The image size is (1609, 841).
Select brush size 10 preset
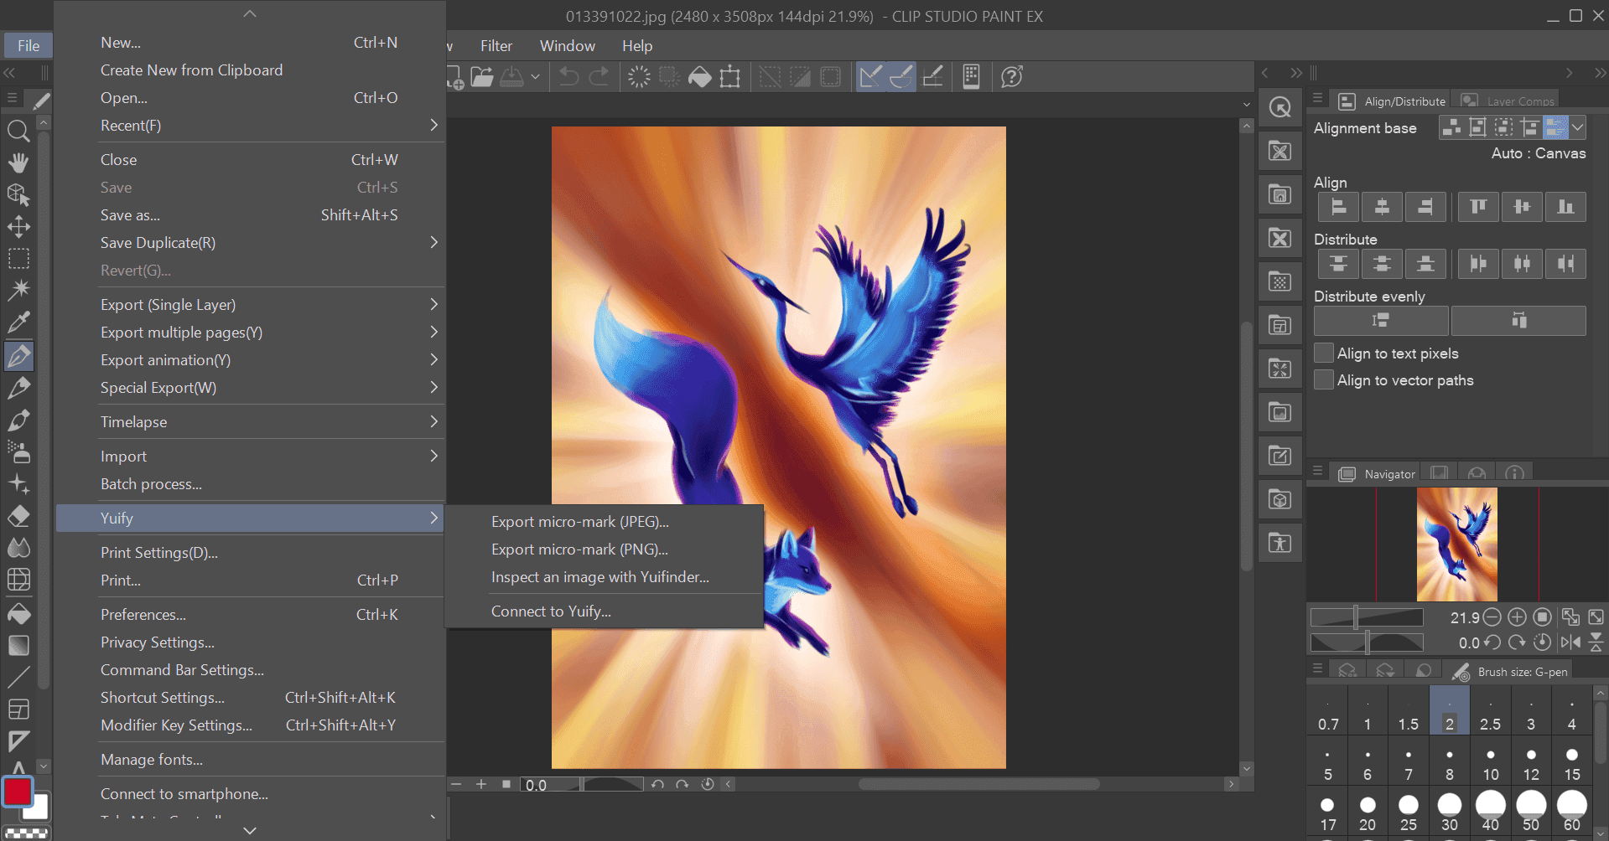[1490, 761]
